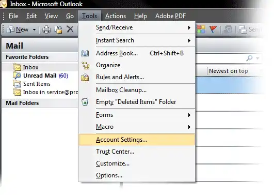Close the open Tools menu
The width and height of the screenshot is (274, 195).
pos(89,16)
